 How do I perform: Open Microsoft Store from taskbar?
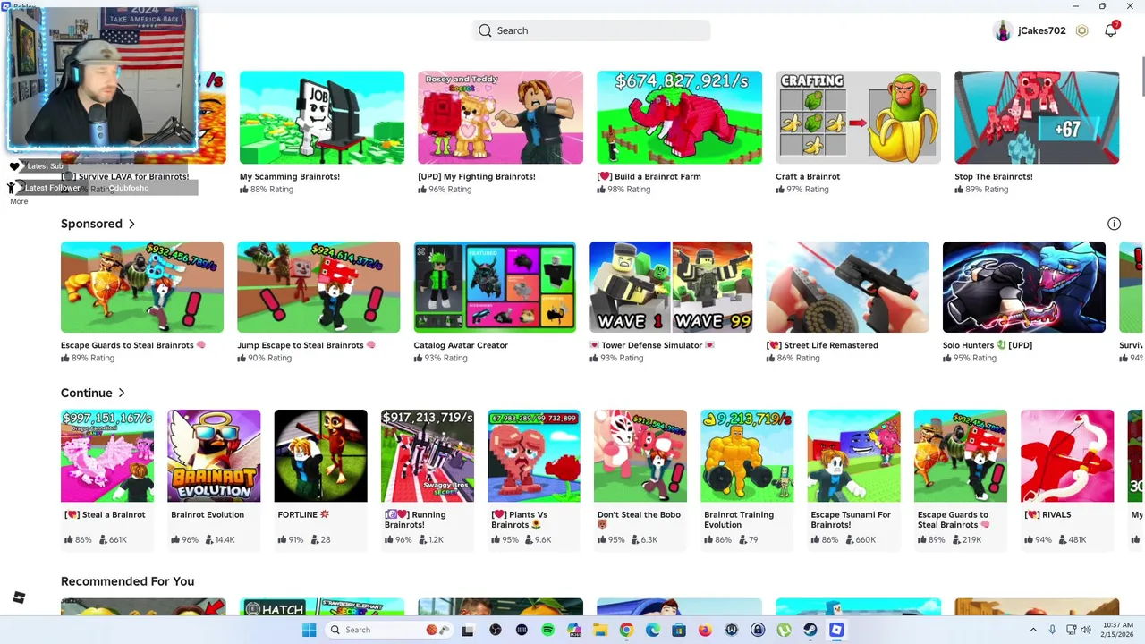point(679,630)
